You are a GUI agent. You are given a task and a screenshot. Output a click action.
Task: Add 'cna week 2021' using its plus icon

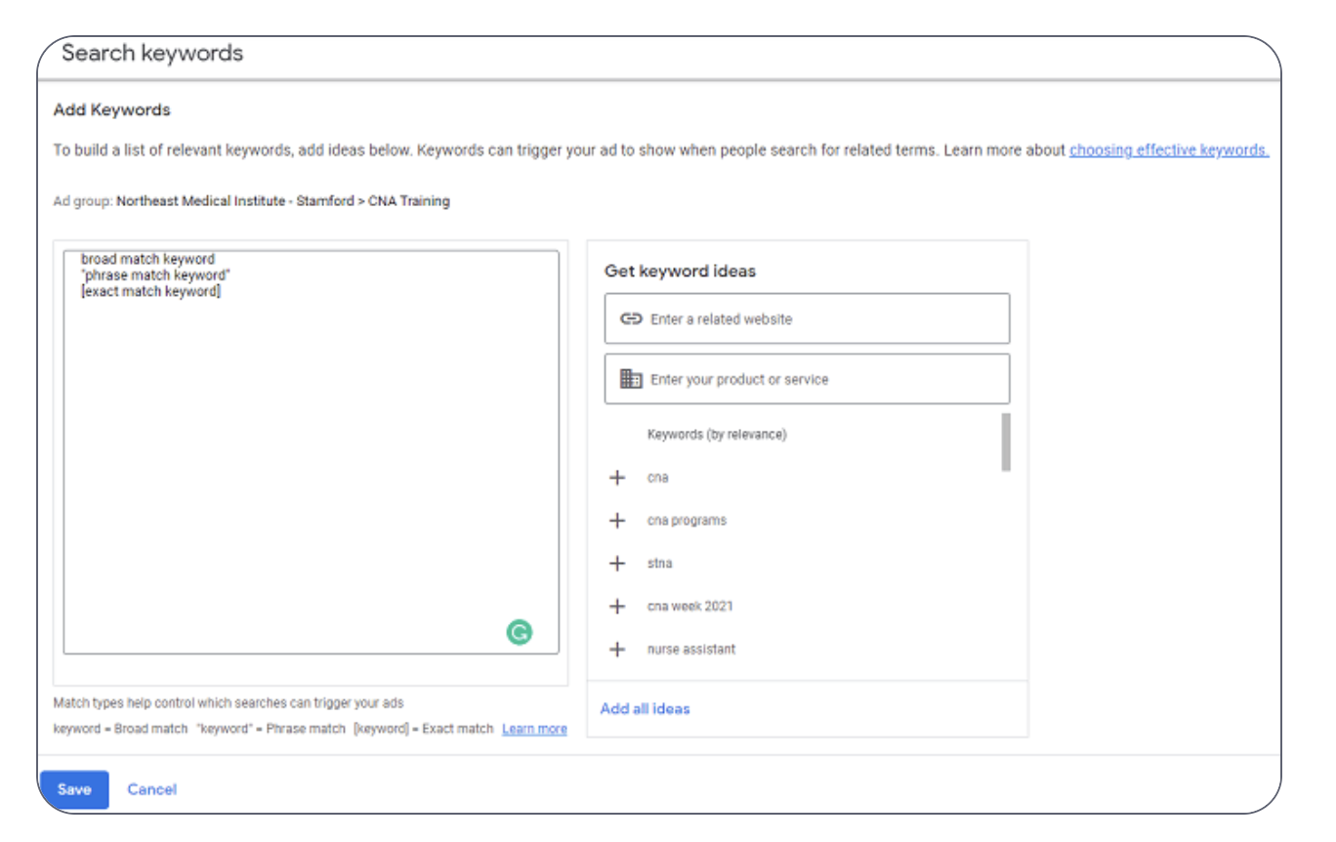tap(616, 607)
